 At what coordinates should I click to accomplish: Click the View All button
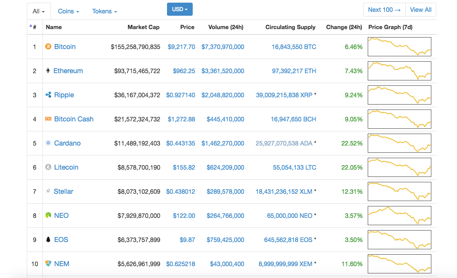(421, 10)
